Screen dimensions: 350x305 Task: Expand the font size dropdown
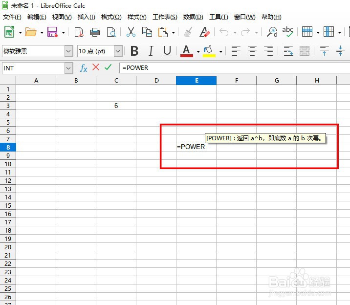[x=118, y=51]
